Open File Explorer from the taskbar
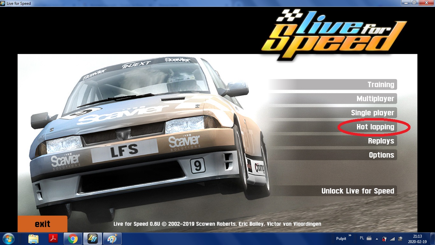Image resolution: width=435 pixels, height=245 pixels. coord(33,239)
